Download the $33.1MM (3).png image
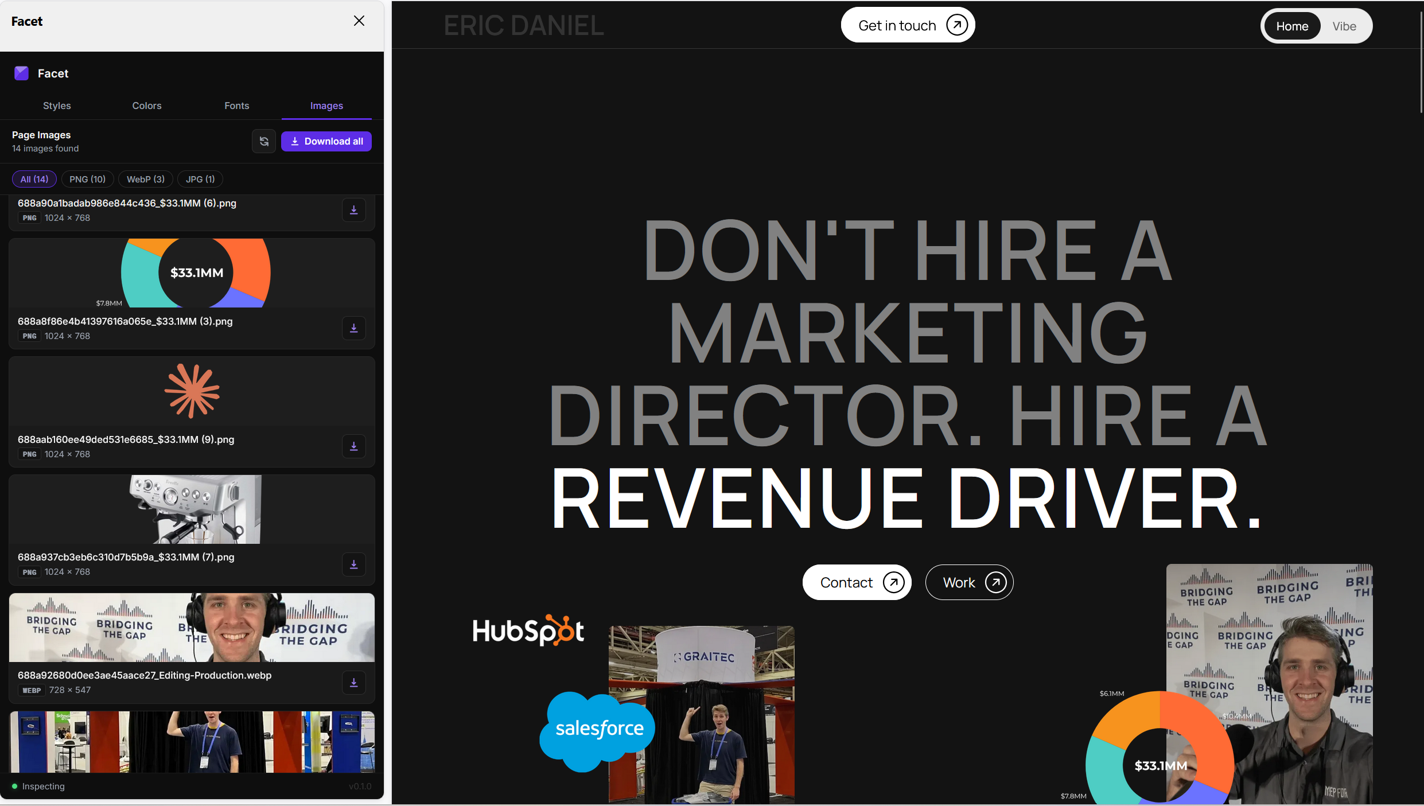Viewport: 1424px width, 806px height. [x=354, y=328]
